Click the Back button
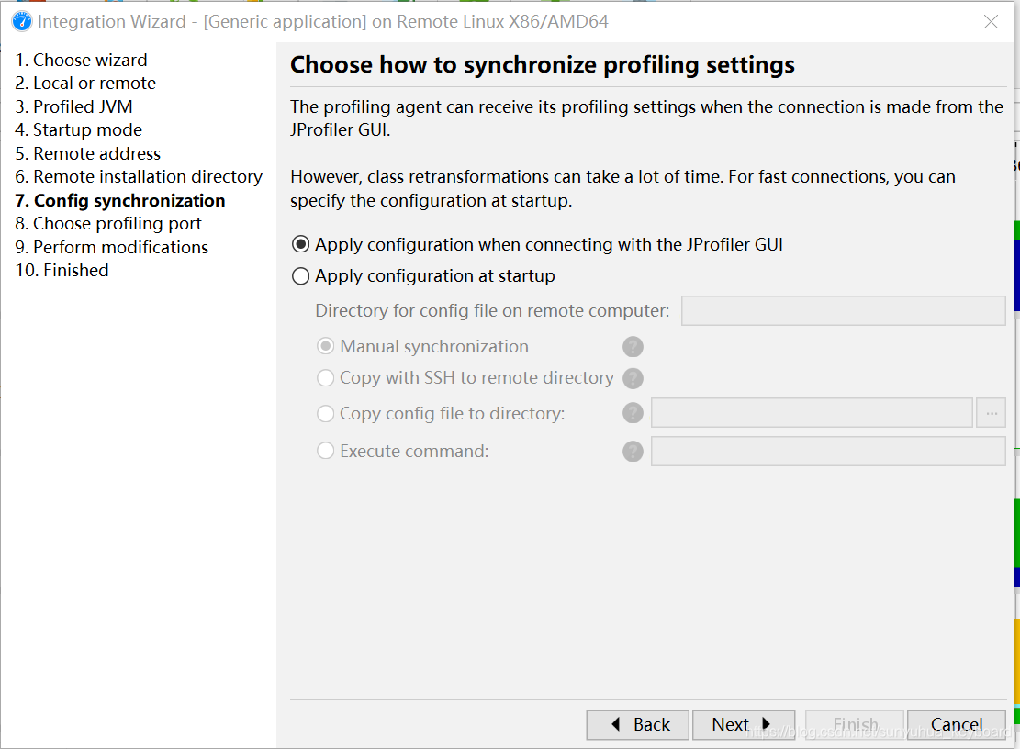The width and height of the screenshot is (1020, 749). tap(639, 724)
